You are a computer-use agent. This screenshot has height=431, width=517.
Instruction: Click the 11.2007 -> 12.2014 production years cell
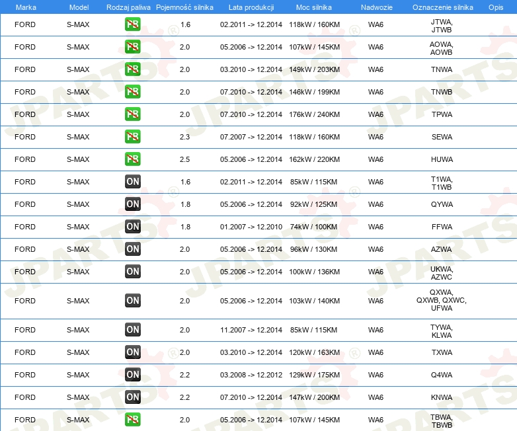[251, 330]
